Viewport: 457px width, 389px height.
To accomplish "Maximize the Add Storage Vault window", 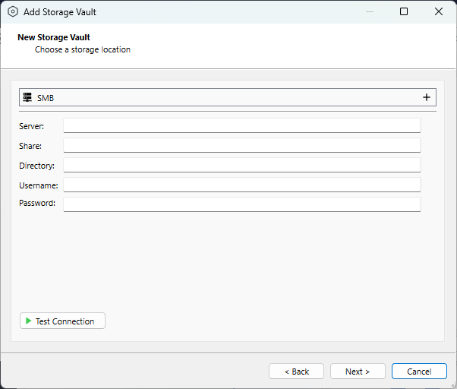I will click(404, 12).
